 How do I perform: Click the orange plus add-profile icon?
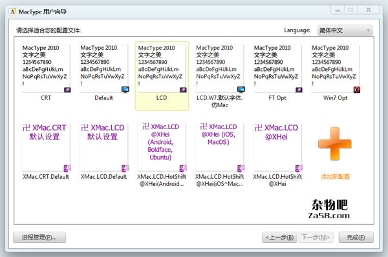(335, 144)
